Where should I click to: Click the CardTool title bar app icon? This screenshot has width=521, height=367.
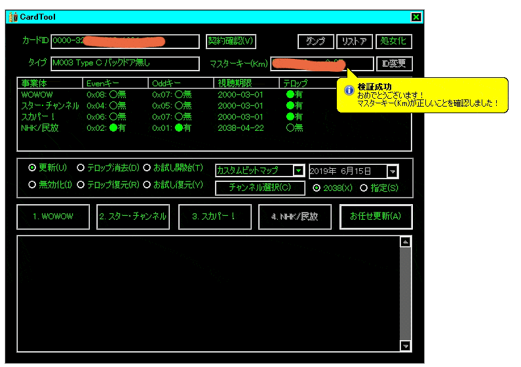[13, 17]
